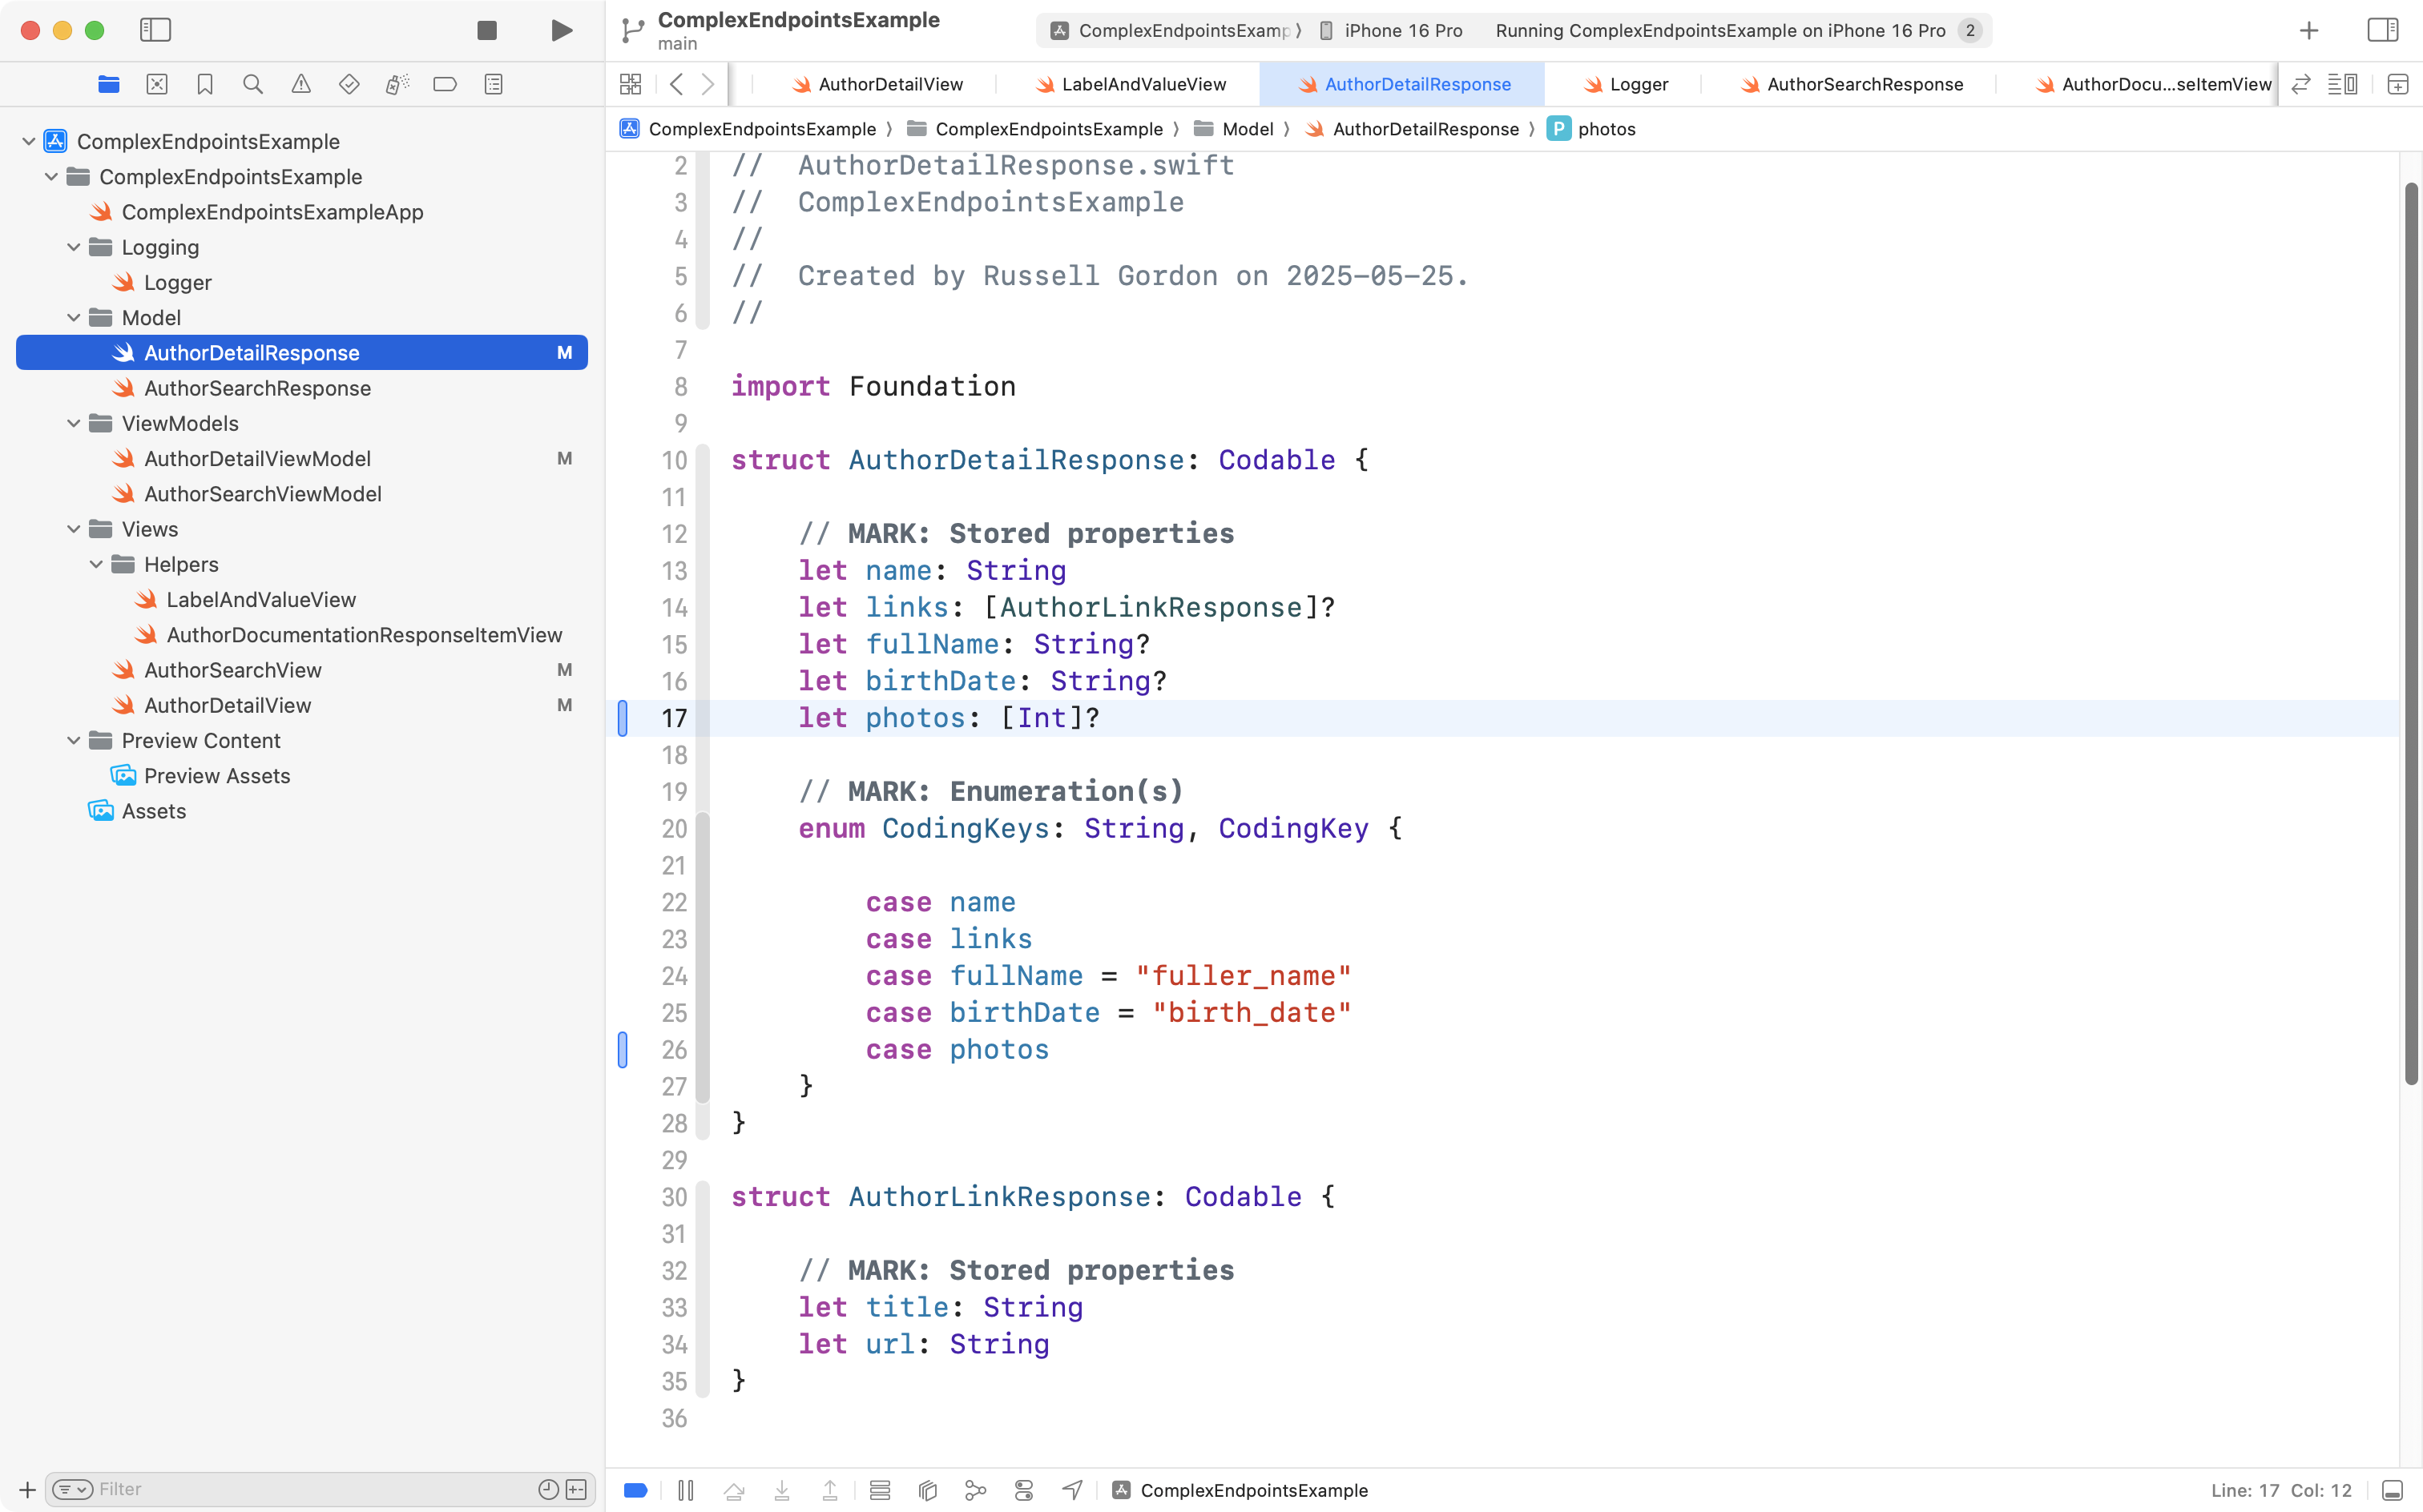Open AuthorDetailViewModel in the navigator
Screen dimensions: 2423x1512
[x=257, y=458]
